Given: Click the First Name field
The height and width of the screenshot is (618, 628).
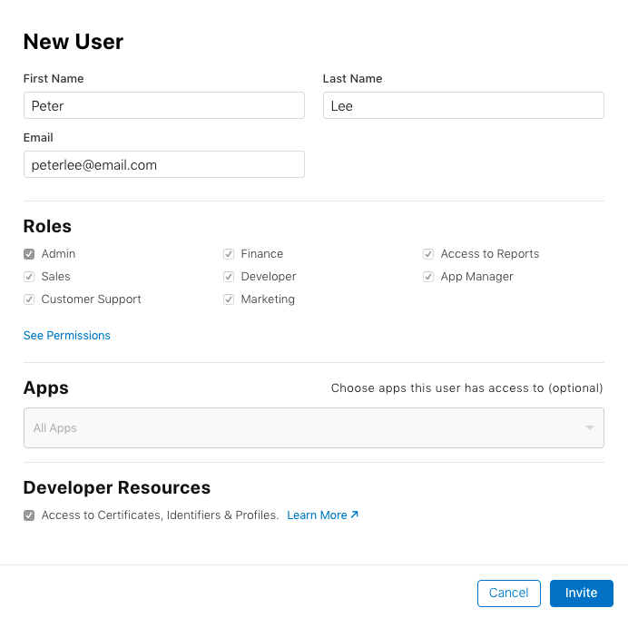Looking at the screenshot, I should click(163, 105).
